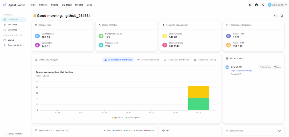Viewport: 289px width, 137px height.
Task: Click the Consumption purple icon
Action: [37, 45]
